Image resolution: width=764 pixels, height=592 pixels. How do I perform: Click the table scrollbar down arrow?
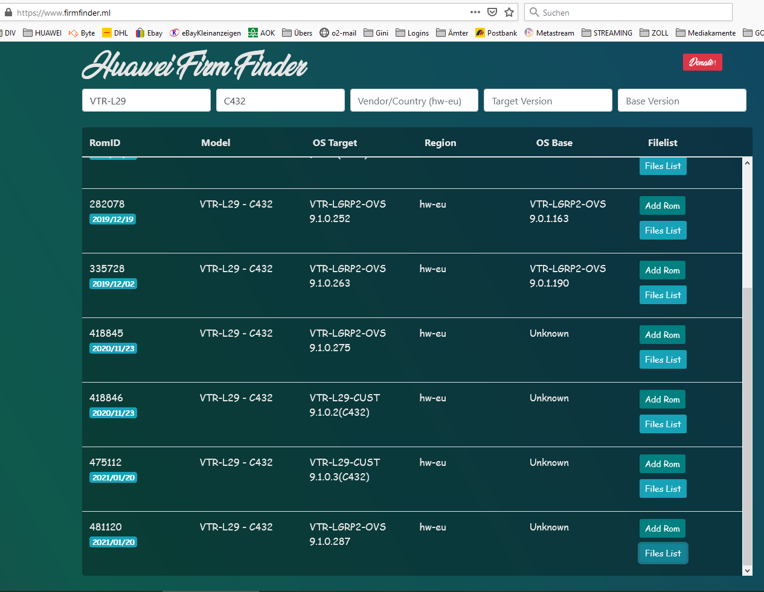pyautogui.click(x=748, y=570)
